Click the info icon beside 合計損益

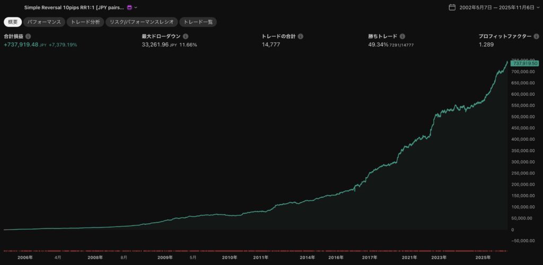coord(28,36)
